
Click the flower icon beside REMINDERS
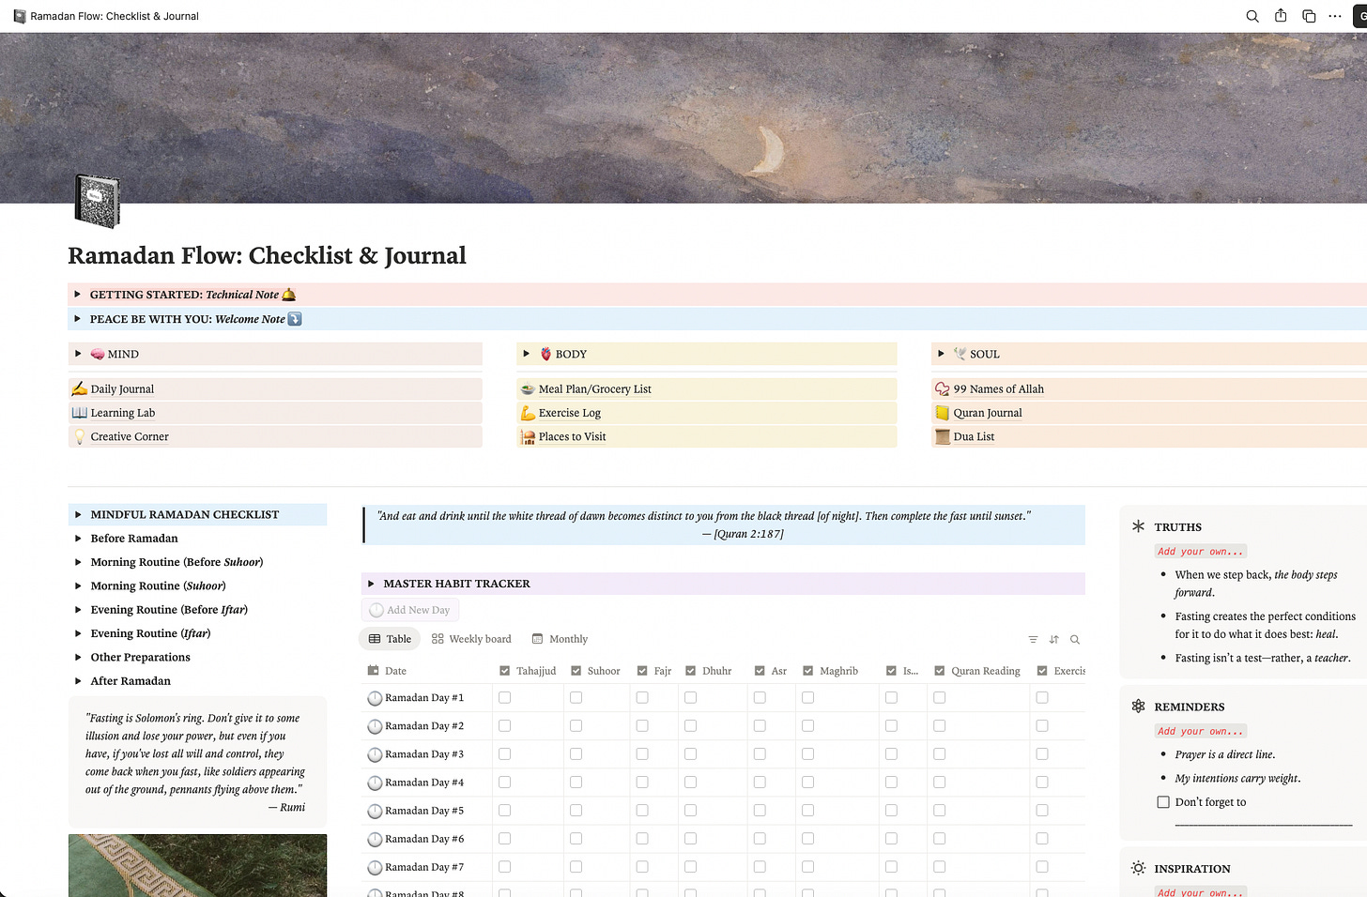coord(1138,706)
